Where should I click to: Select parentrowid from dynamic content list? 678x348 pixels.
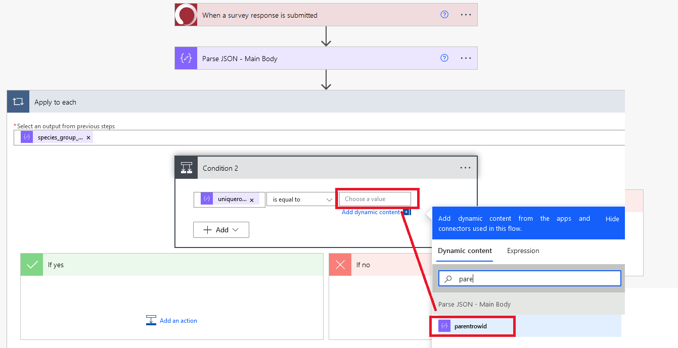[470, 326]
